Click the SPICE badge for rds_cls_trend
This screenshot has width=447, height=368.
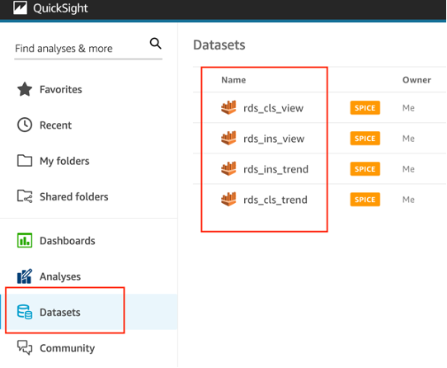coord(365,200)
